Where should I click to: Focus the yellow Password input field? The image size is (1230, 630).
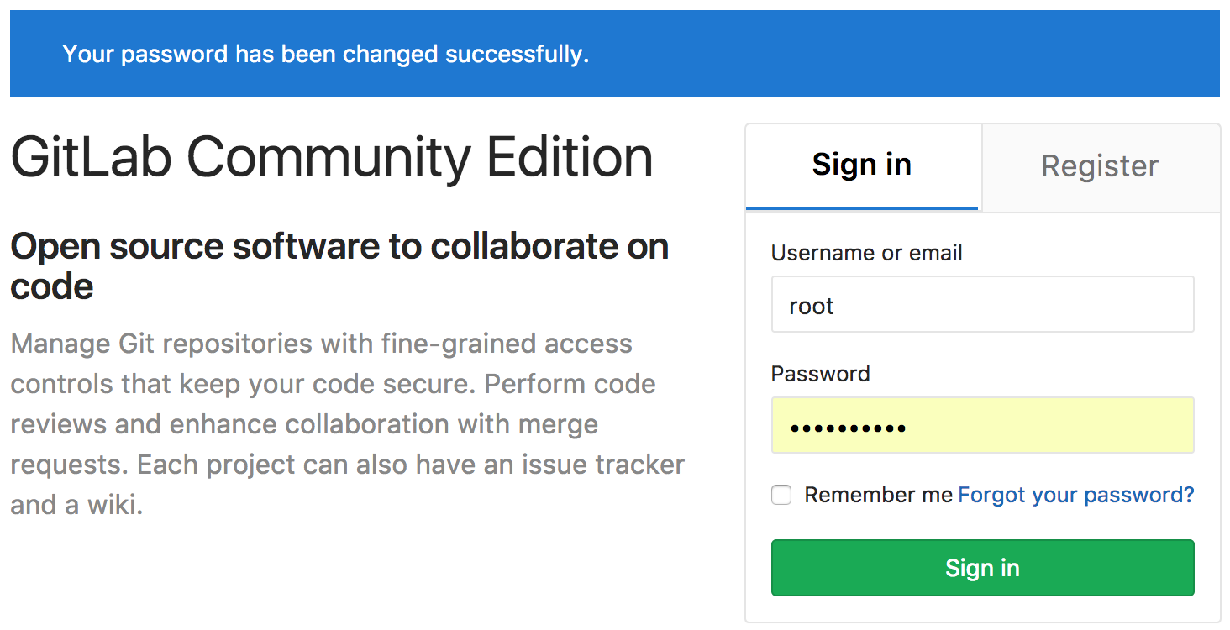coord(982,426)
